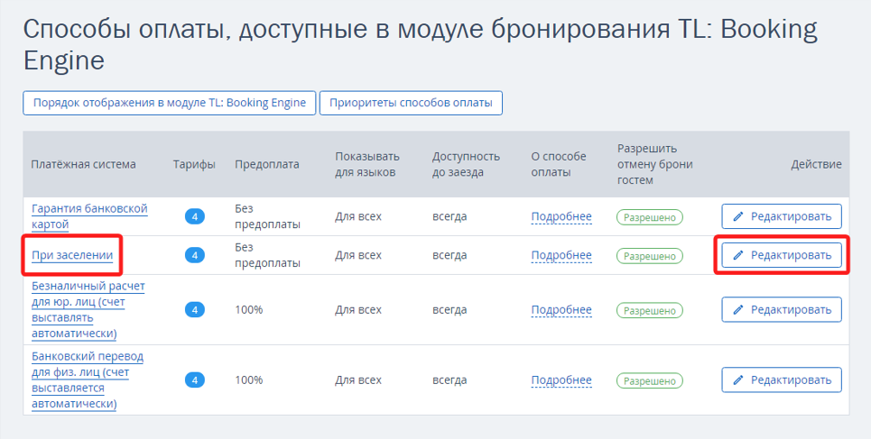Image resolution: width=871 pixels, height=439 pixels.
Task: Click tariffs badge 4 in Банковский перевод row
Action: (195, 380)
